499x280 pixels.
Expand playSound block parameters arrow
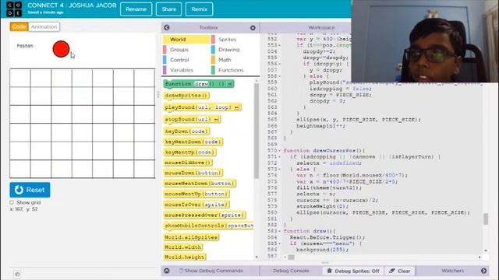236,107
